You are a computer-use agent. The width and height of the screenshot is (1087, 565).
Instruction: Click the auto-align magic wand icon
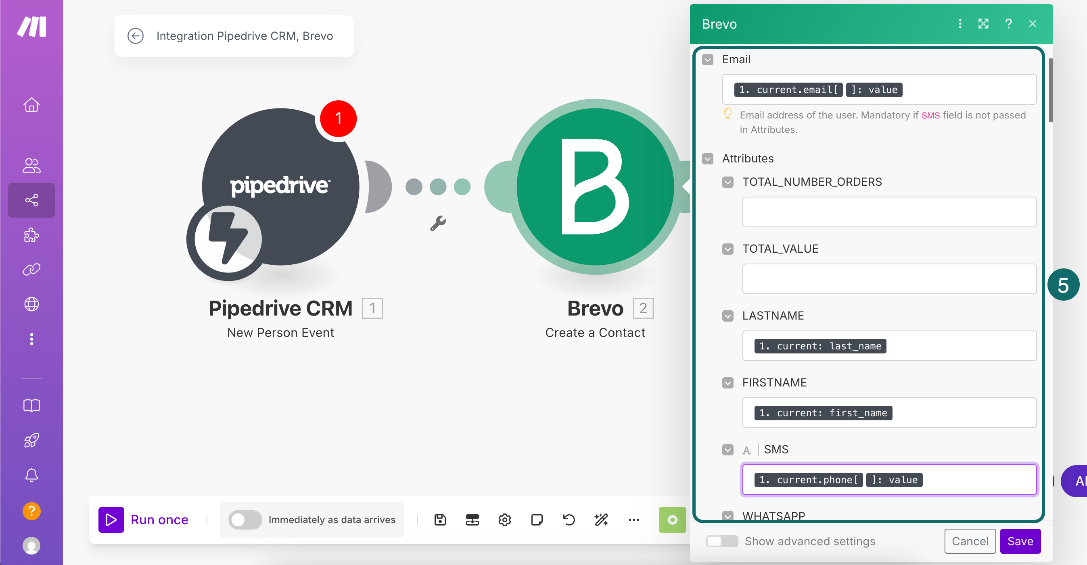(x=601, y=519)
